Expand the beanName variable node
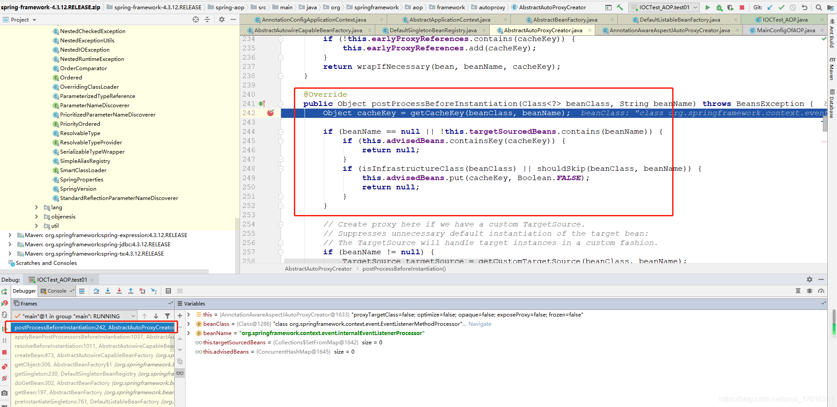The image size is (837, 407). tap(189, 333)
